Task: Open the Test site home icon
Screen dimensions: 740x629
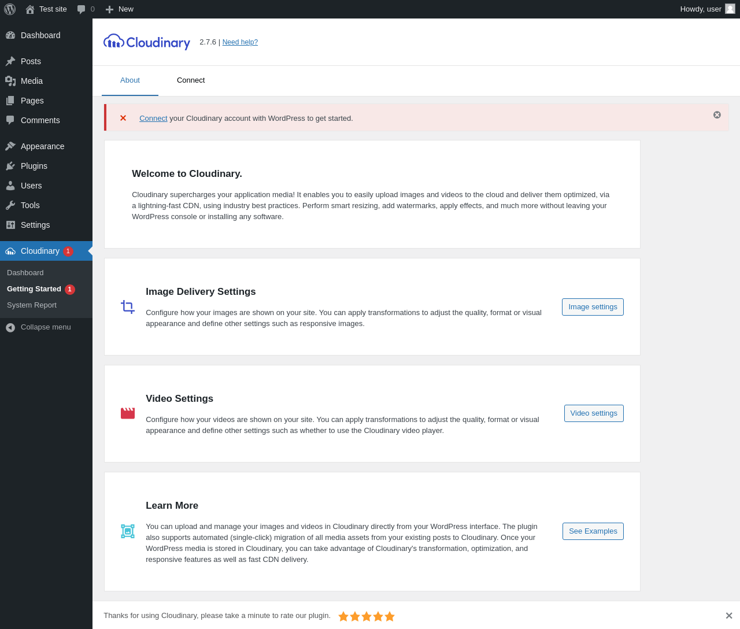Action: coord(30,9)
